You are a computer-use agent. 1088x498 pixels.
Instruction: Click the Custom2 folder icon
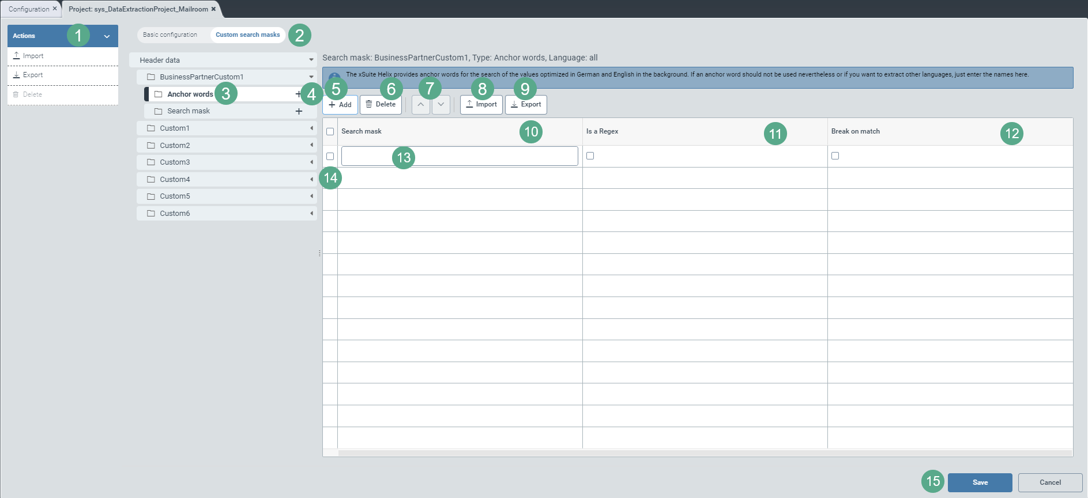point(151,145)
